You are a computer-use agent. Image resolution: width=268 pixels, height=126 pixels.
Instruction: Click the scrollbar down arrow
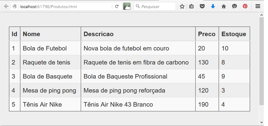coord(261,122)
